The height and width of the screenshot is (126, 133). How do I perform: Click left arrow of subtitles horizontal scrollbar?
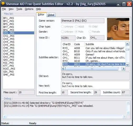[x=63, y=69]
